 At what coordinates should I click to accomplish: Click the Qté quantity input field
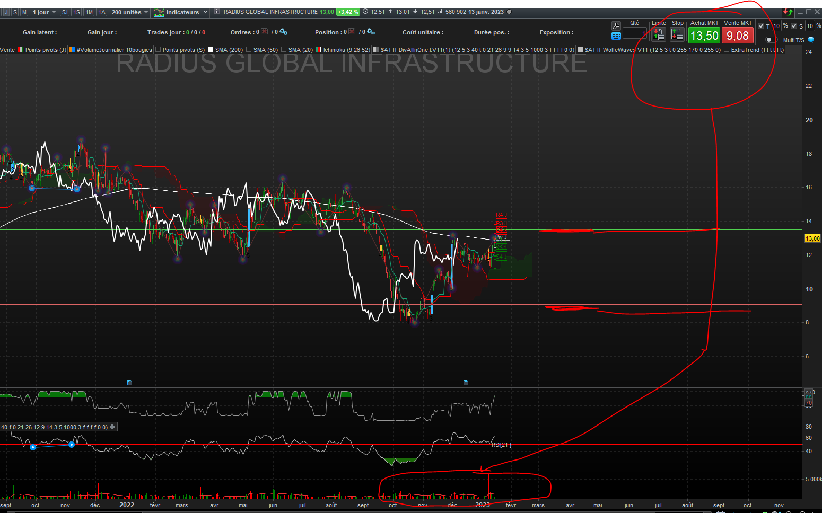point(635,33)
